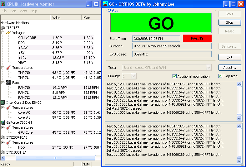Collapse the Fans tree node
This screenshot has height=167, width=246.
(x=3, y=83)
